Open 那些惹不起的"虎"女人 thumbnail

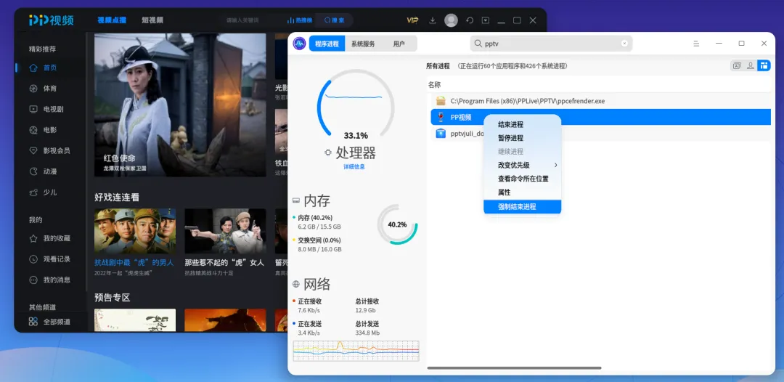226,231
